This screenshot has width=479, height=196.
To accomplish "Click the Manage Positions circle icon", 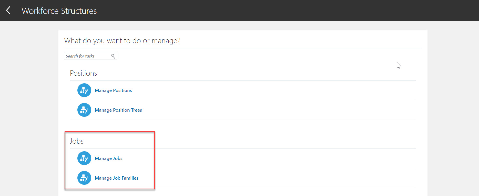I will (x=84, y=90).
